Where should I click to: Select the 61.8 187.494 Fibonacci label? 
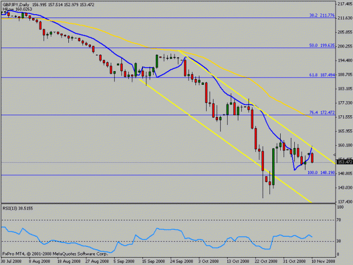click(x=322, y=75)
